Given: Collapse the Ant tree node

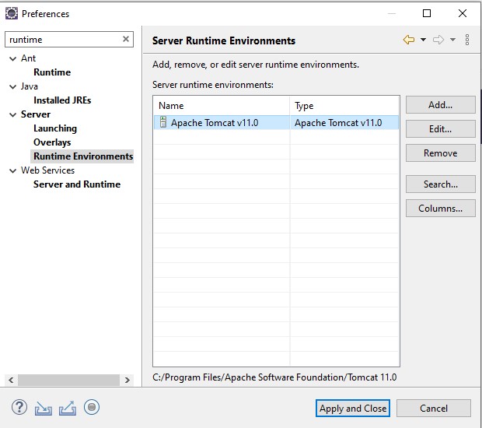Looking at the screenshot, I should point(13,58).
